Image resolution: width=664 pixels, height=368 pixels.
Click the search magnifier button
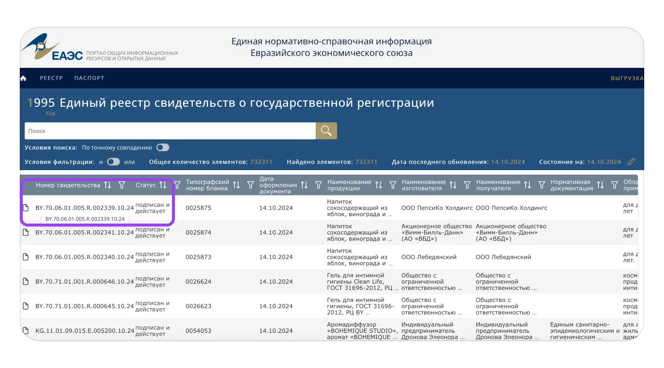click(x=326, y=131)
